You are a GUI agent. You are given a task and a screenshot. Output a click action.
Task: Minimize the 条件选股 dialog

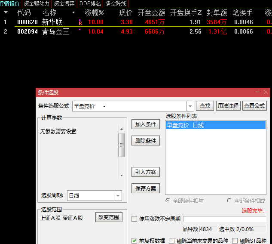tap(257, 92)
